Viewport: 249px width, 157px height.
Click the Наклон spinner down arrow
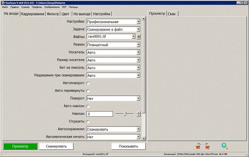[139, 115]
